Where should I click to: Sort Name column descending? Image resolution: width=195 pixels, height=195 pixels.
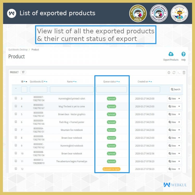(74, 82)
